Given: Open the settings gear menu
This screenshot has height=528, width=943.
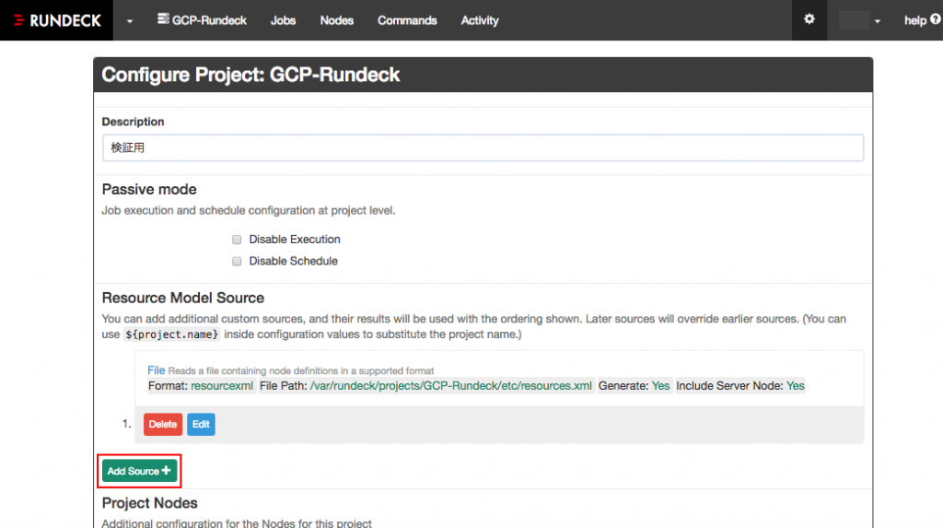Looking at the screenshot, I should tap(809, 19).
